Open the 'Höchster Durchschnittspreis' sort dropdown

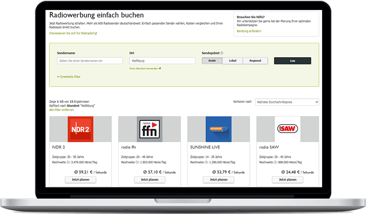click(x=287, y=102)
